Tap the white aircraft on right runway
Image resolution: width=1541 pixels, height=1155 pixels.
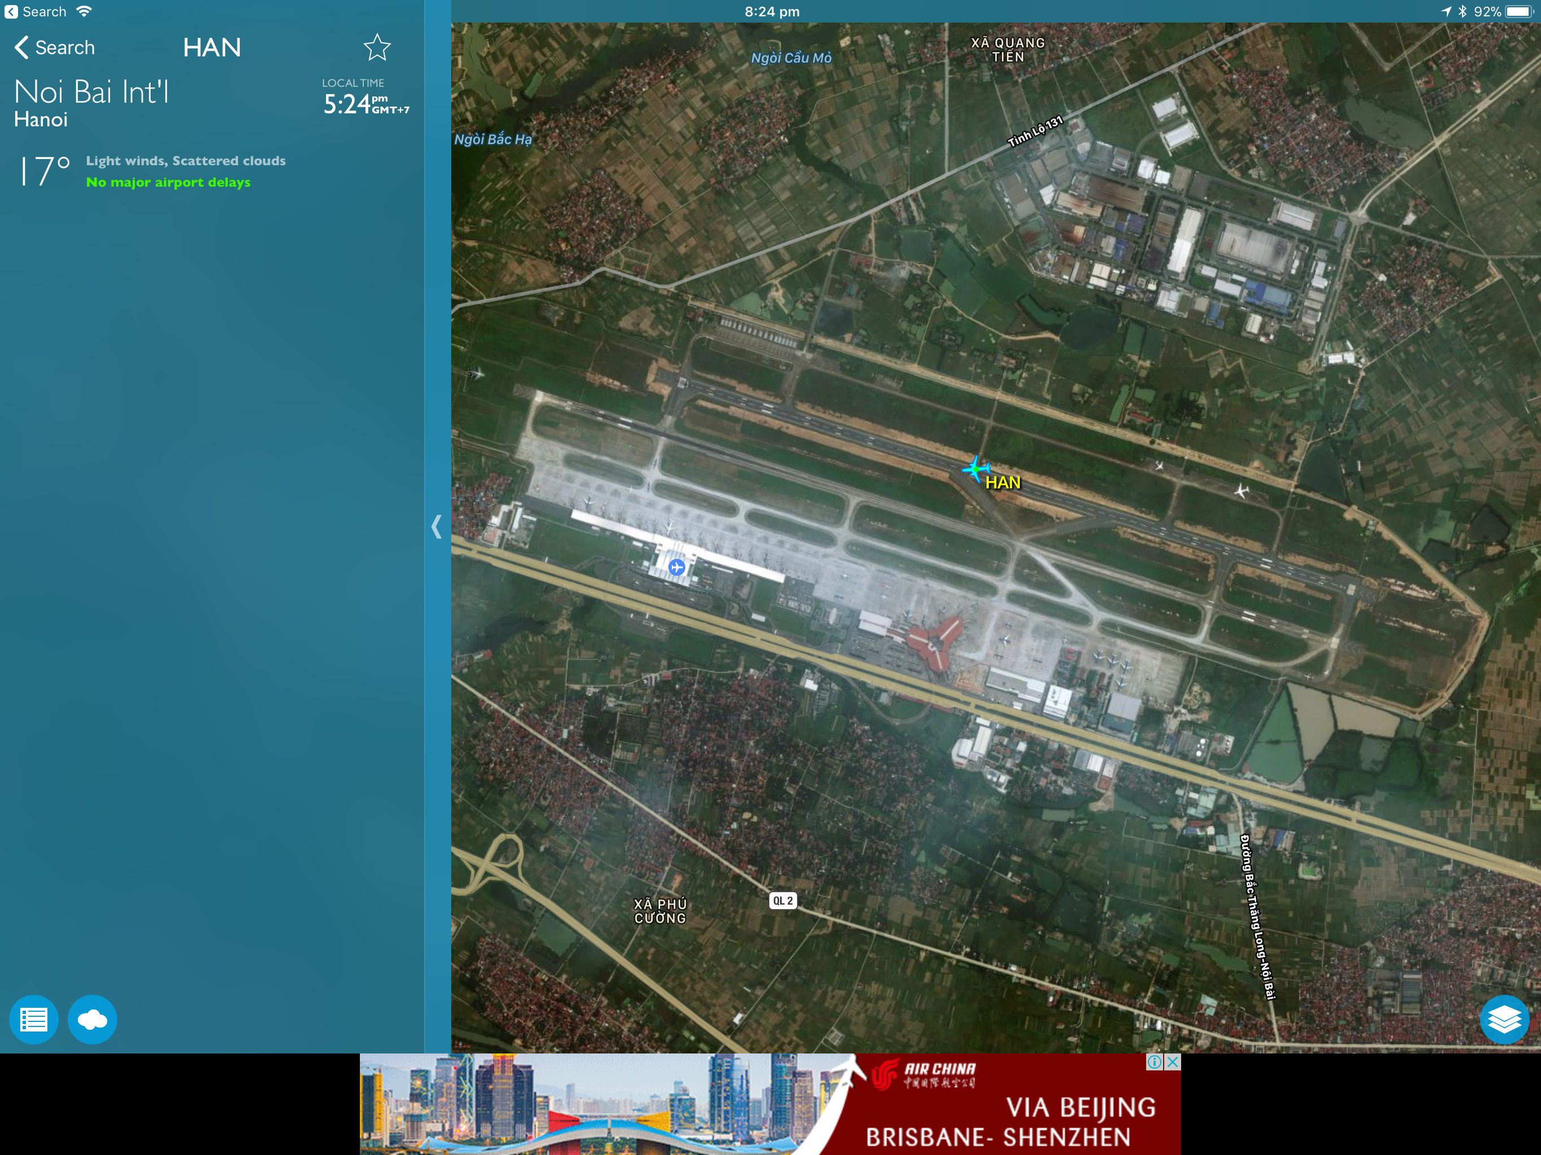tap(1241, 491)
